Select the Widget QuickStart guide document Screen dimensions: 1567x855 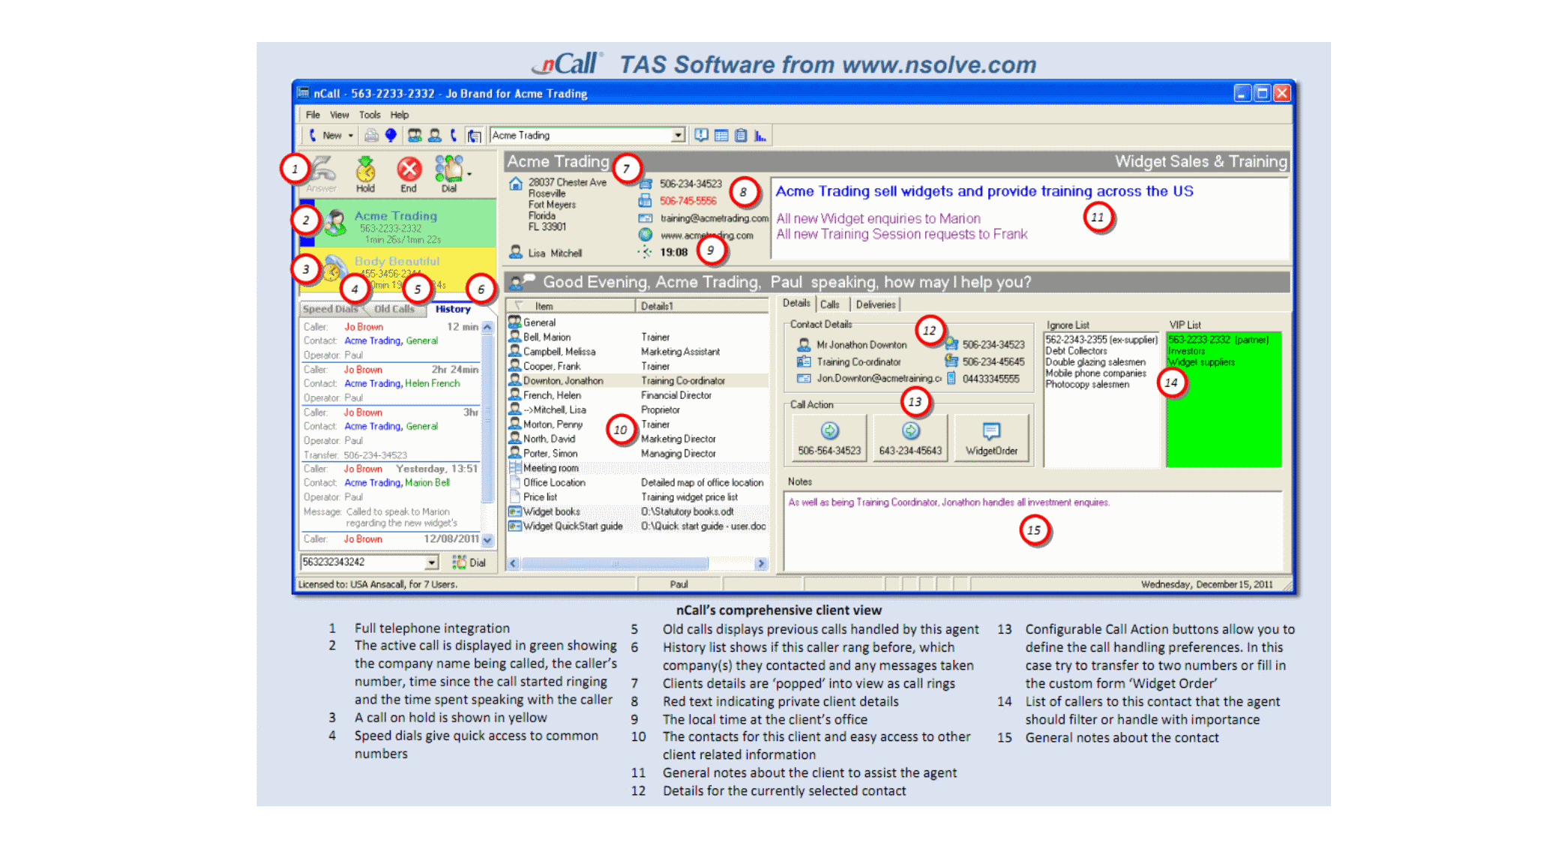point(637,526)
